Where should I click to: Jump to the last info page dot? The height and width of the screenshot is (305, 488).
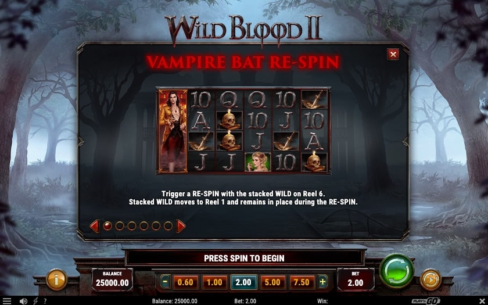(168, 226)
